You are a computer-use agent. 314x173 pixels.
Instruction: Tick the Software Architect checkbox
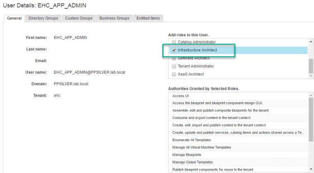(174, 58)
